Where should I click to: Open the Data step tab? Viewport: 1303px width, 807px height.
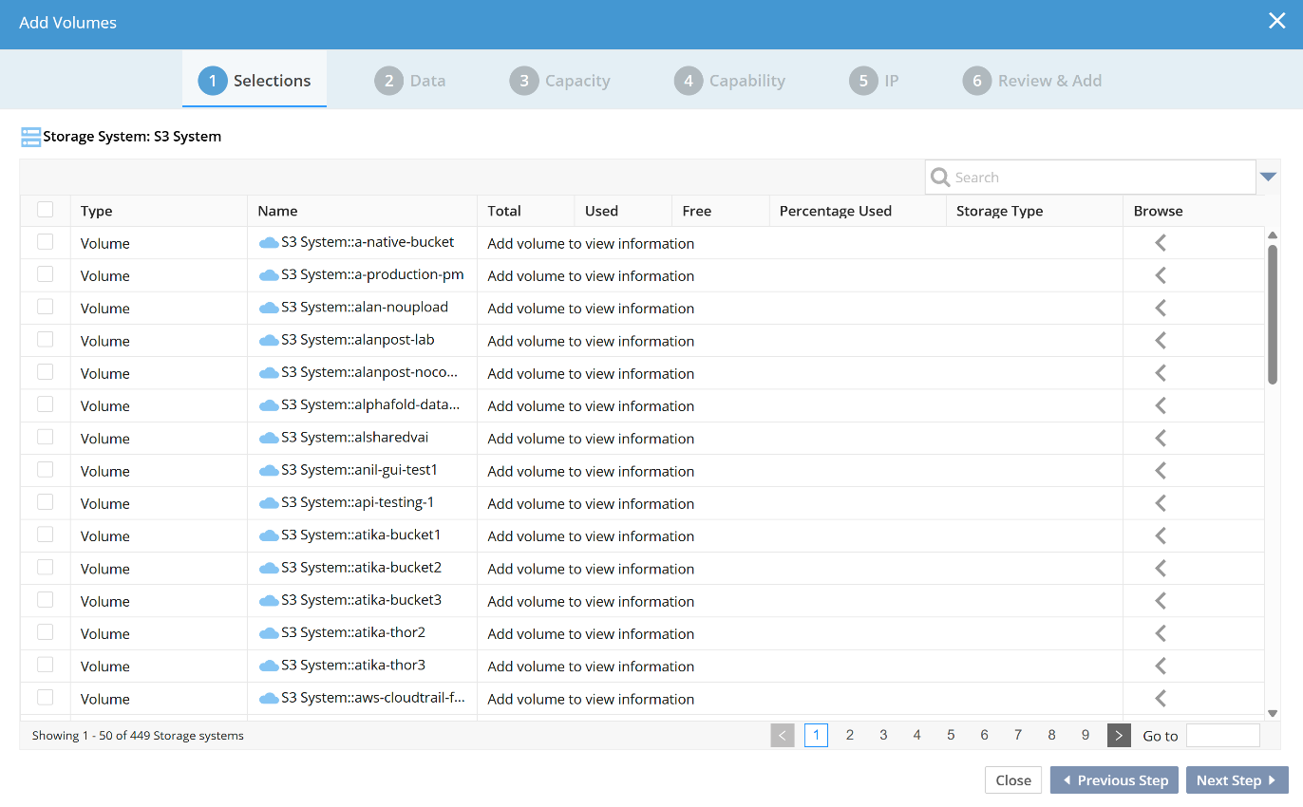pyautogui.click(x=410, y=81)
